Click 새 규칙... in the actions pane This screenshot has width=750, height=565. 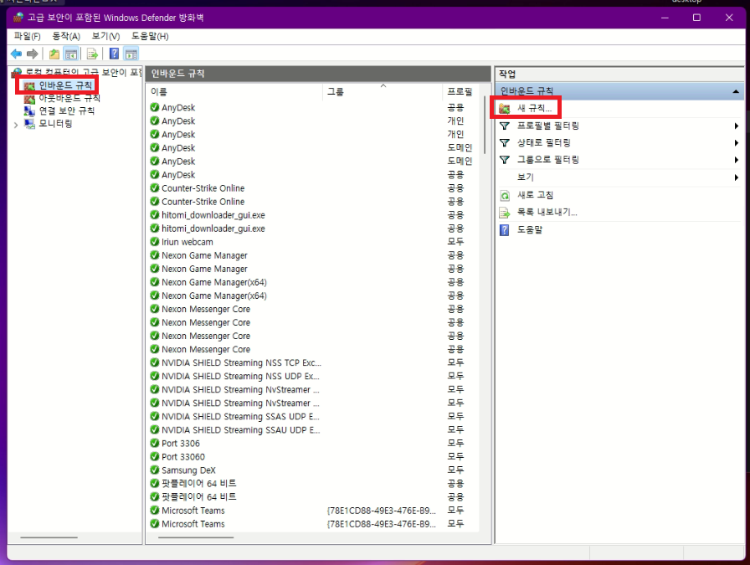(x=534, y=109)
